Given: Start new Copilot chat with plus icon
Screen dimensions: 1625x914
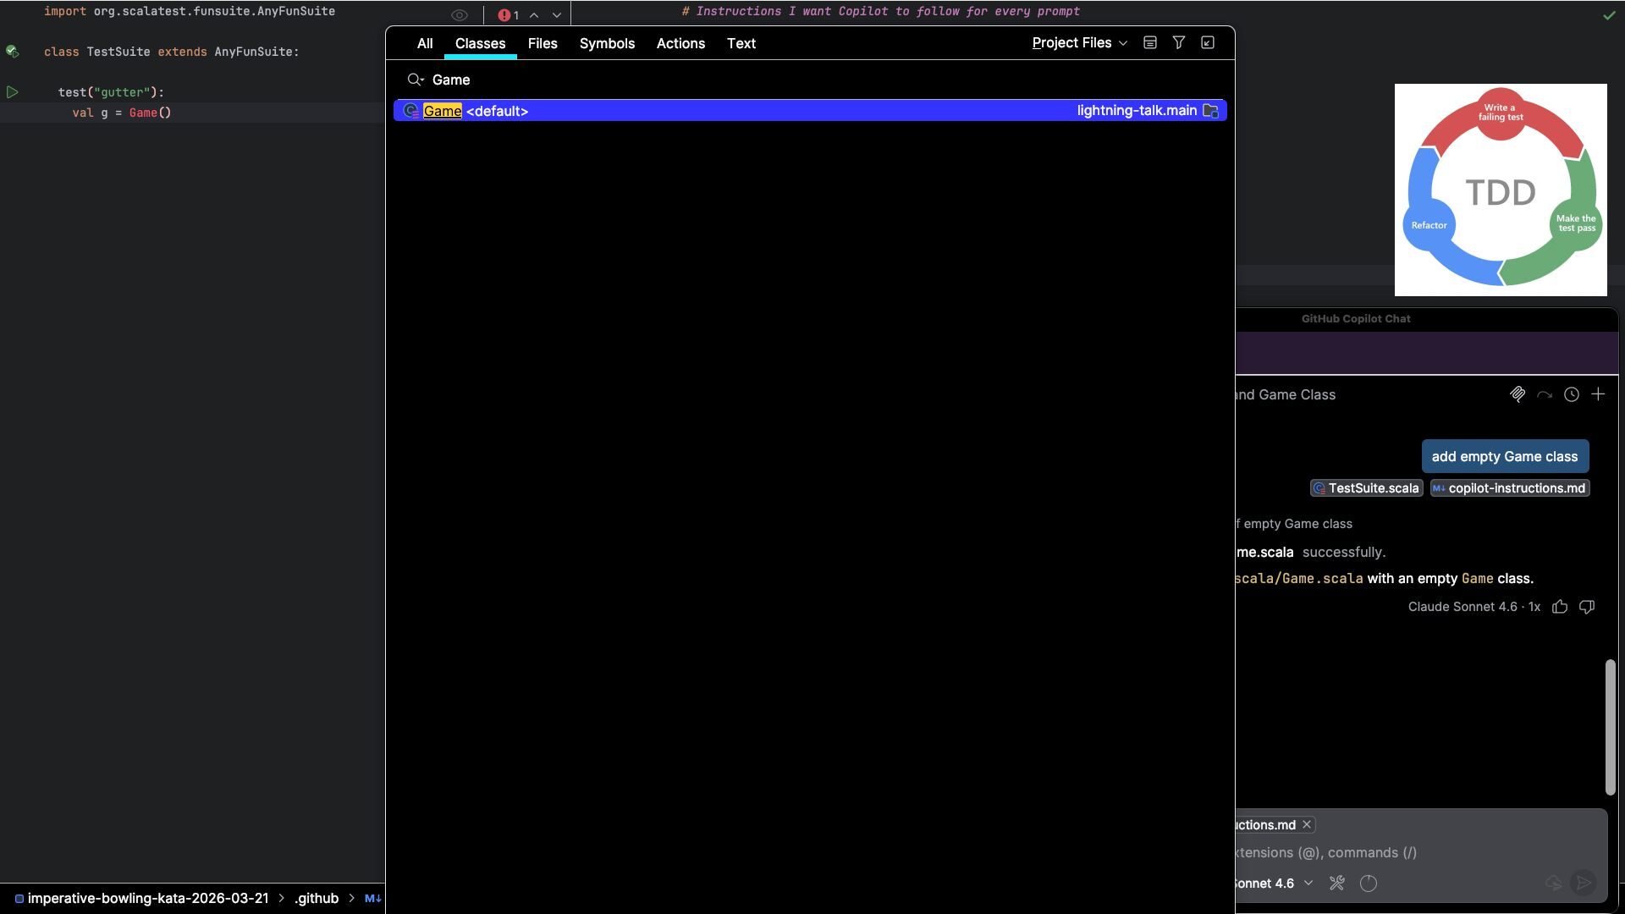Looking at the screenshot, I should point(1598,394).
